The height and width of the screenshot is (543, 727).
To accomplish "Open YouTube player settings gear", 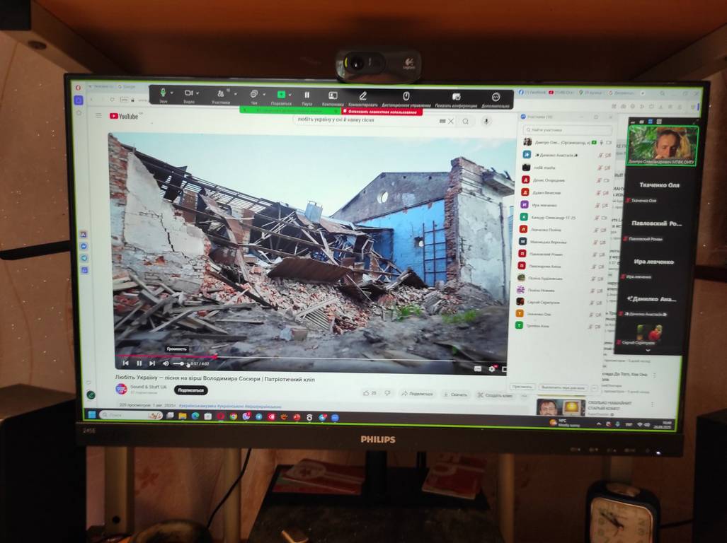I will point(492,368).
